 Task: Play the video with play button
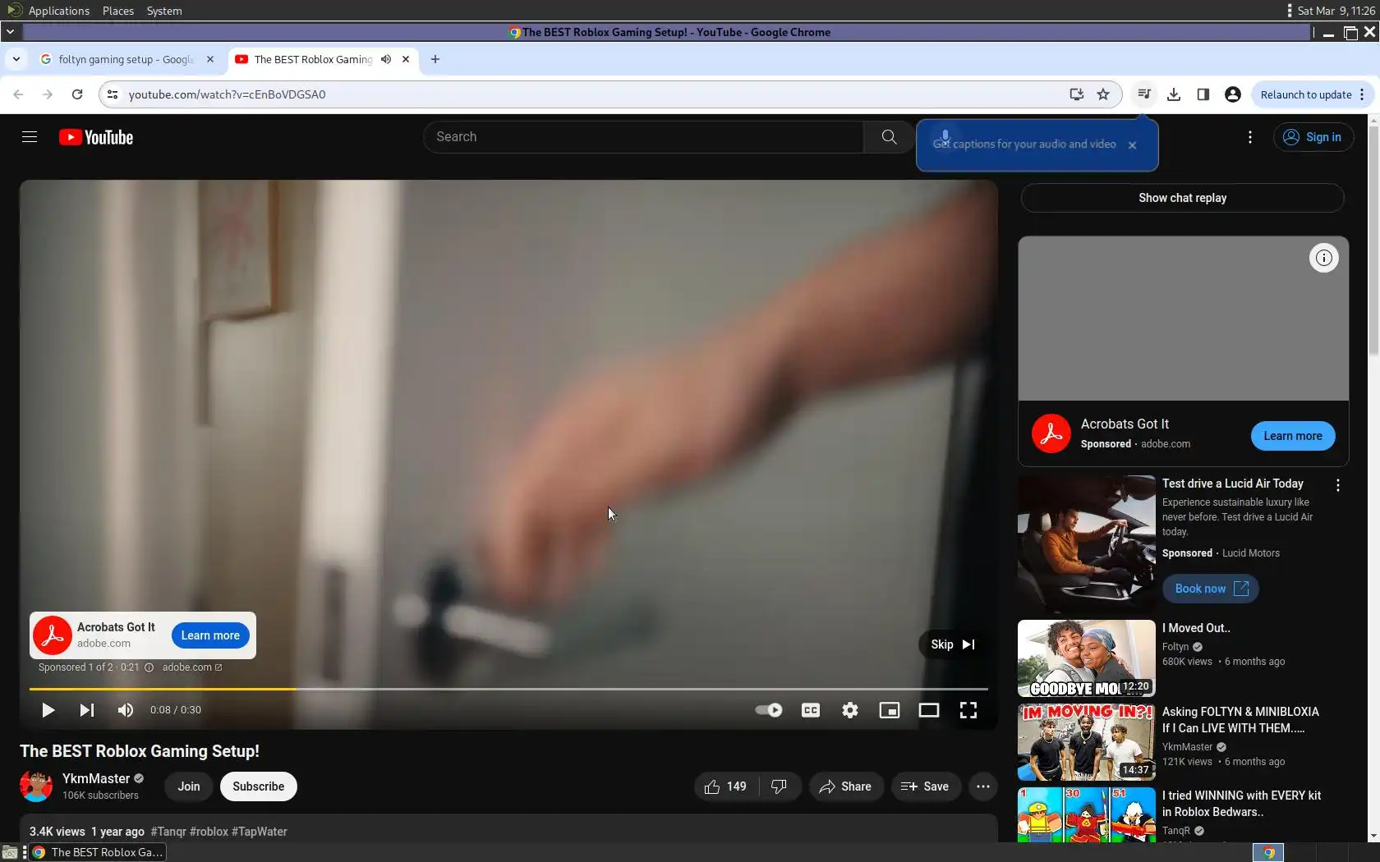48,710
